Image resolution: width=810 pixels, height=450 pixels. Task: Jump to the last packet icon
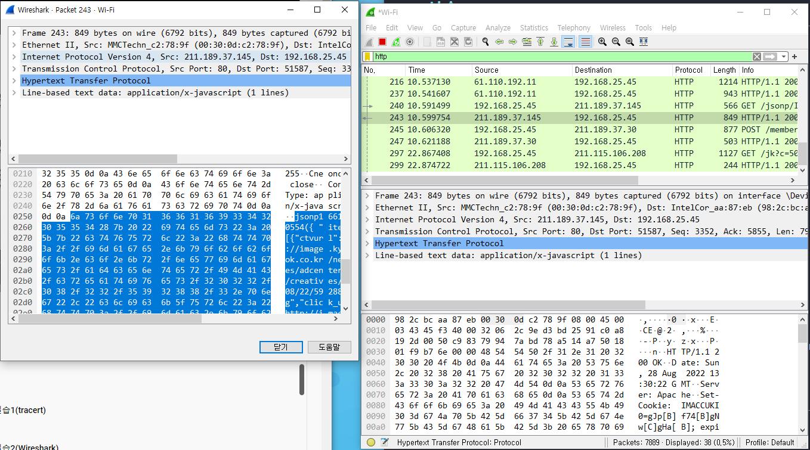554,42
